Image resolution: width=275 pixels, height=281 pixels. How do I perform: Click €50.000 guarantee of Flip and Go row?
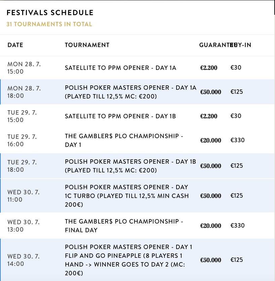(x=211, y=260)
